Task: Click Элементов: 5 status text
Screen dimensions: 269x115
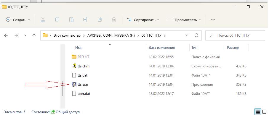Action: pyautogui.click(x=15, y=112)
